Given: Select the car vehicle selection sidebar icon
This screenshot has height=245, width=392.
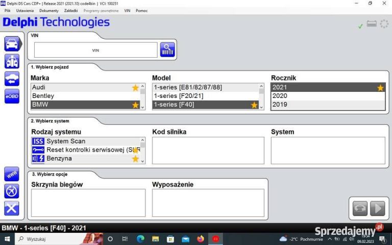Looking at the screenshot, I should coord(12,43).
